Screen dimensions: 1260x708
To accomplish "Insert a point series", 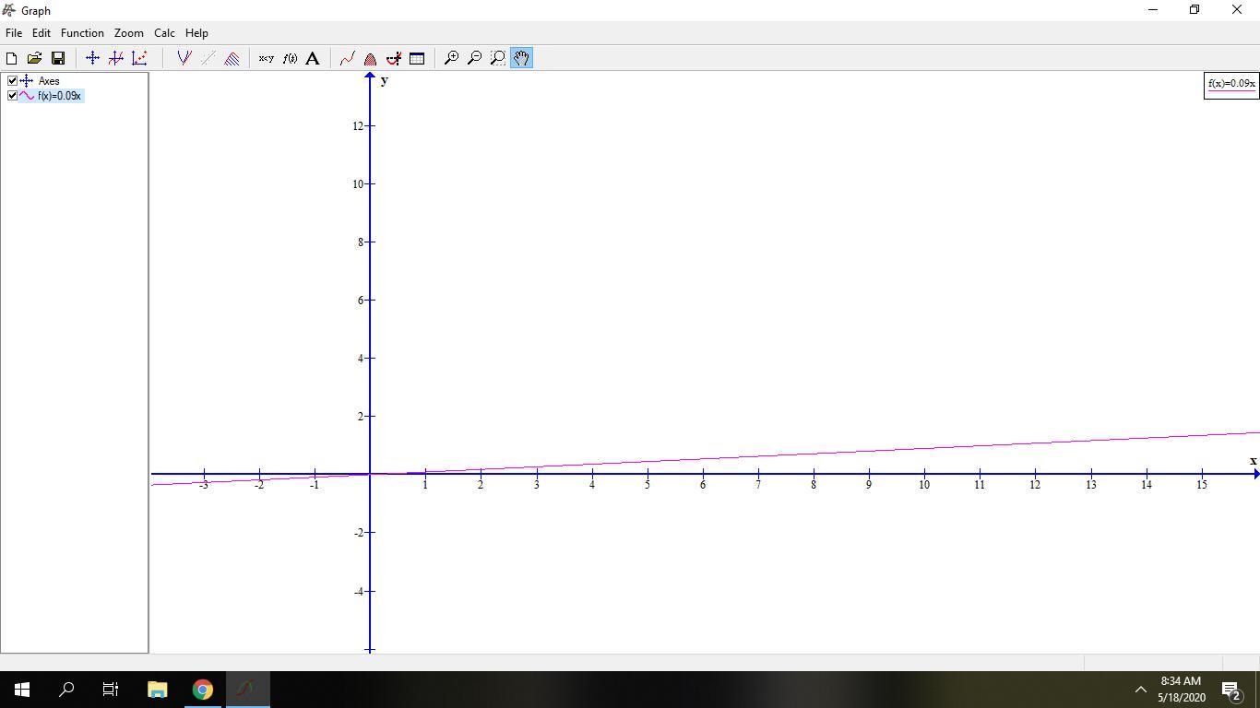I will 139,58.
